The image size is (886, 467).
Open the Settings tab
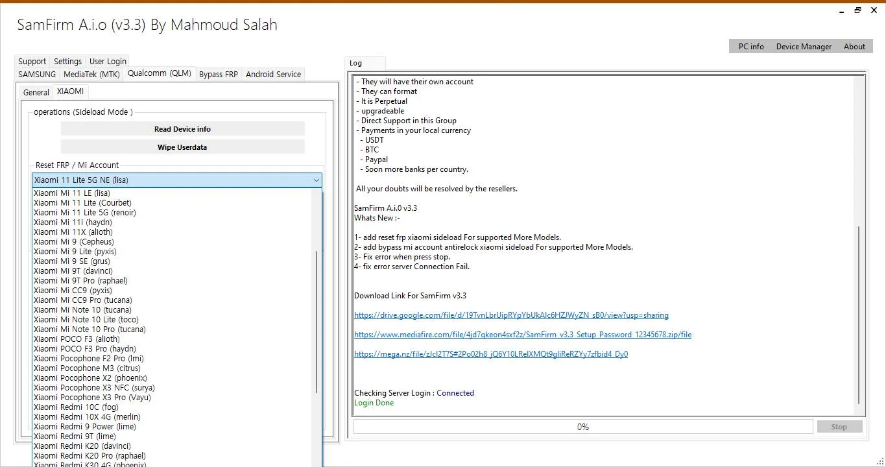tap(67, 62)
